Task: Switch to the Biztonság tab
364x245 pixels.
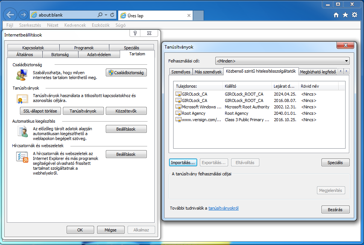Action: [x=60, y=55]
